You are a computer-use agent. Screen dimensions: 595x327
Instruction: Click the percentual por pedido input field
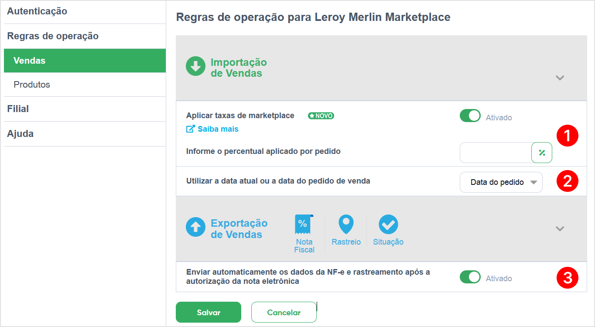point(496,153)
